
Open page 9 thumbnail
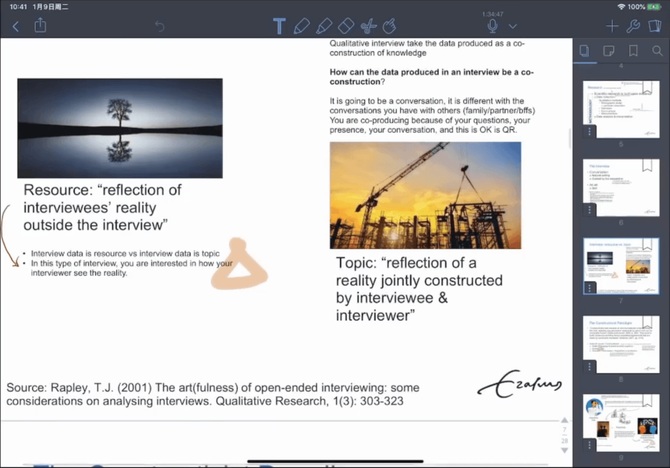(621, 423)
